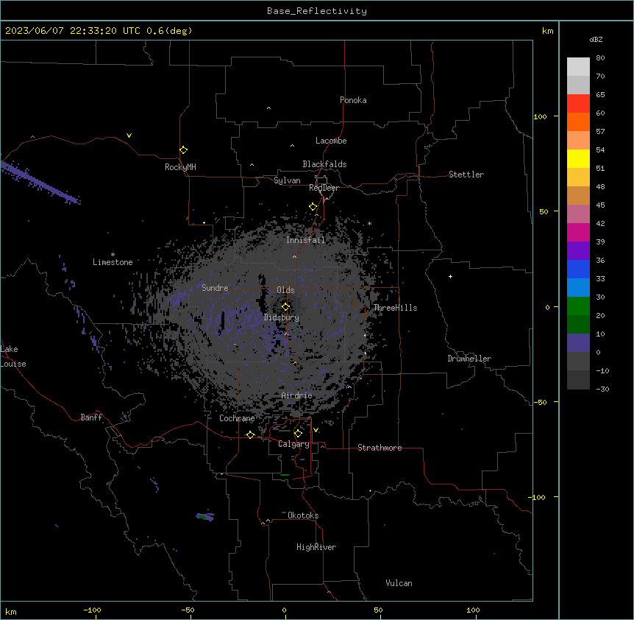The height and width of the screenshot is (620, 634).
Task: Select the slate purple swatch between 10 and 0
Action: point(578,343)
